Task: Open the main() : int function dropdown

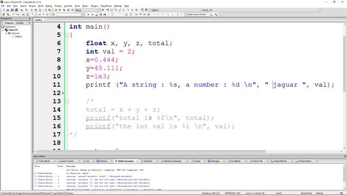Action: tap(319, 10)
